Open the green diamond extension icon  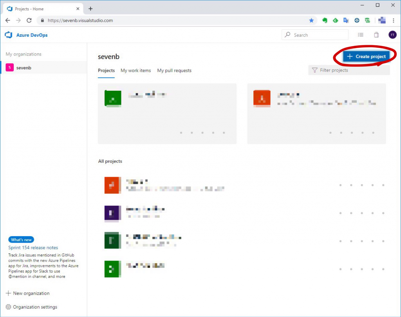coord(335,20)
